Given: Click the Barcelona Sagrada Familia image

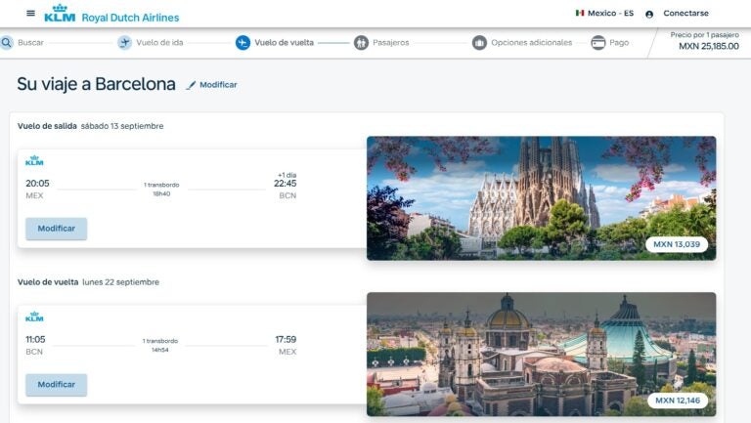Looking at the screenshot, I should coord(541,197).
